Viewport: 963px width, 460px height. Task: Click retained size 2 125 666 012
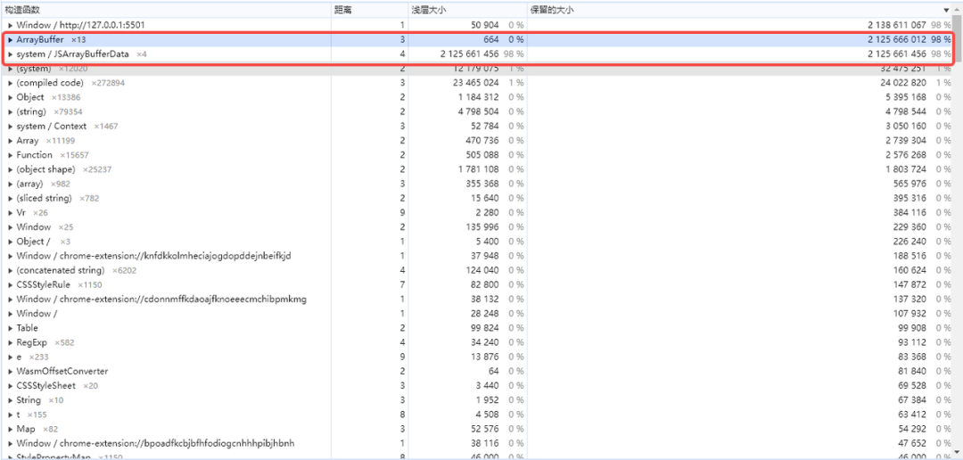point(897,39)
